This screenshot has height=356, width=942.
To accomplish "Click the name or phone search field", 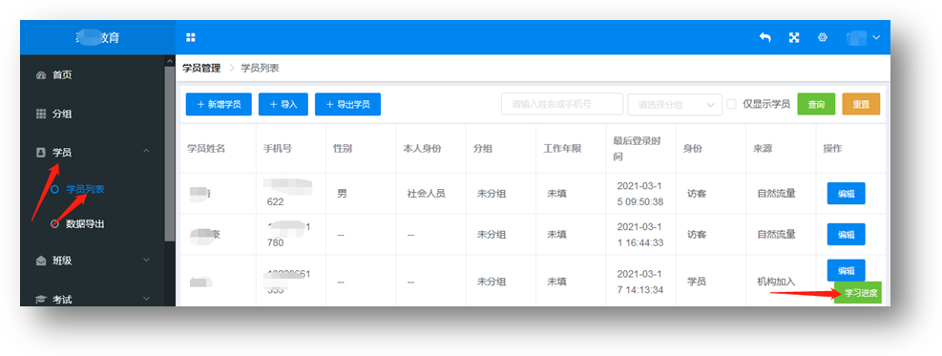I will coord(562,104).
